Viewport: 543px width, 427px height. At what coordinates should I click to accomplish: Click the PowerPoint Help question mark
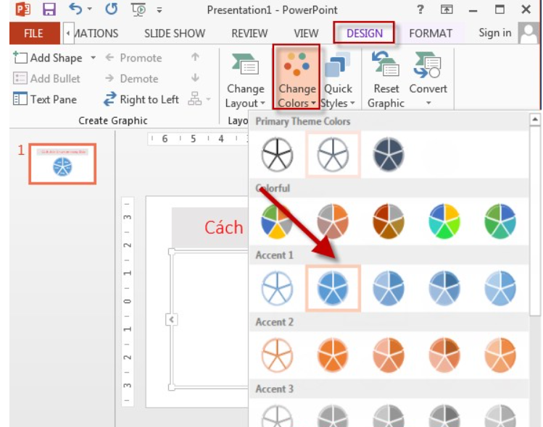(x=420, y=9)
